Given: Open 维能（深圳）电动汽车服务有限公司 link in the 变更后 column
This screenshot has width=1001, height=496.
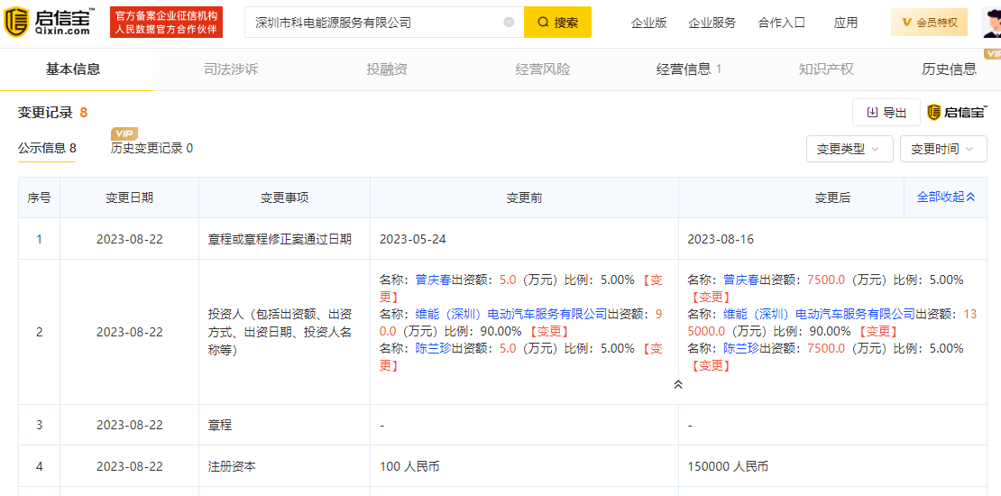Looking at the screenshot, I should point(819,314).
